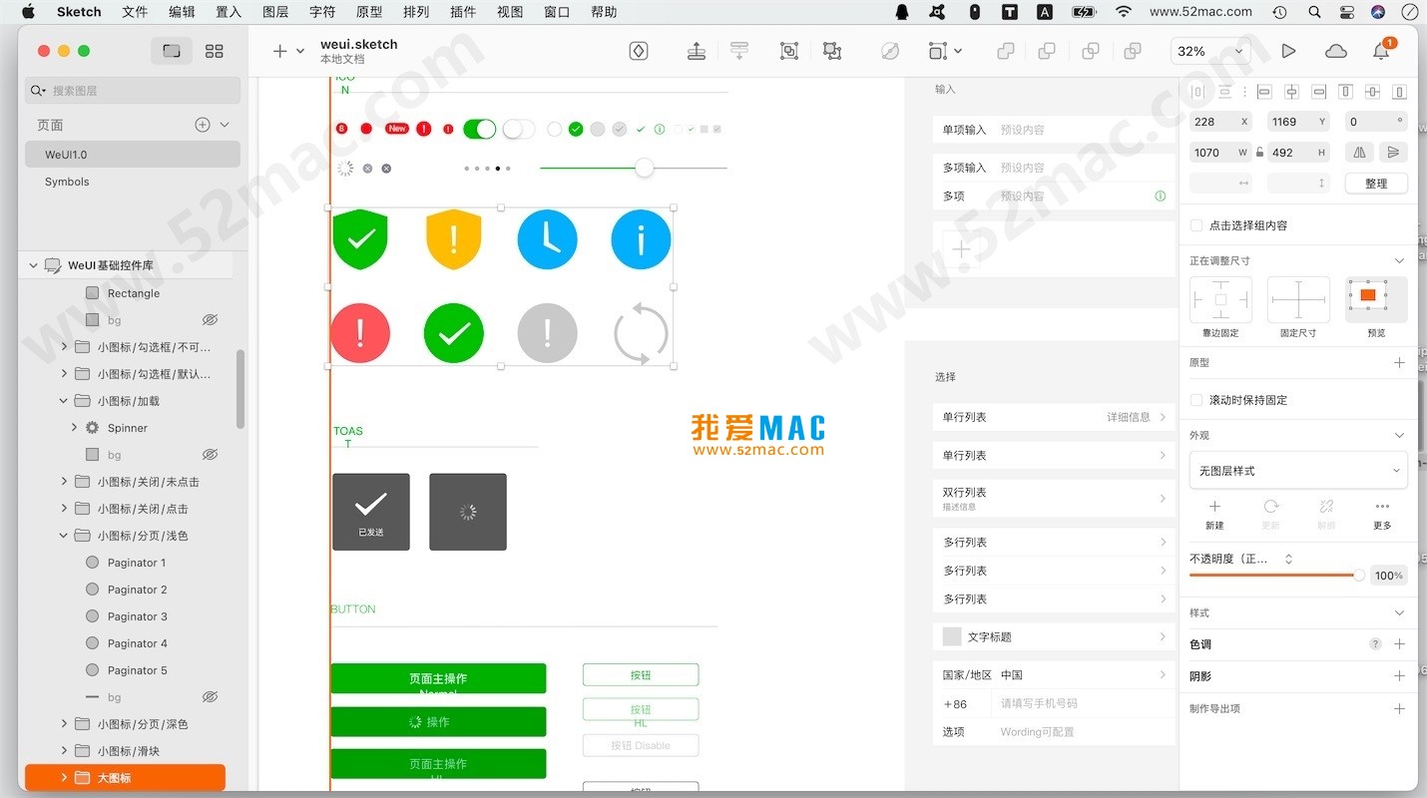
Task: Open the 帮助 menu
Action: (604, 12)
